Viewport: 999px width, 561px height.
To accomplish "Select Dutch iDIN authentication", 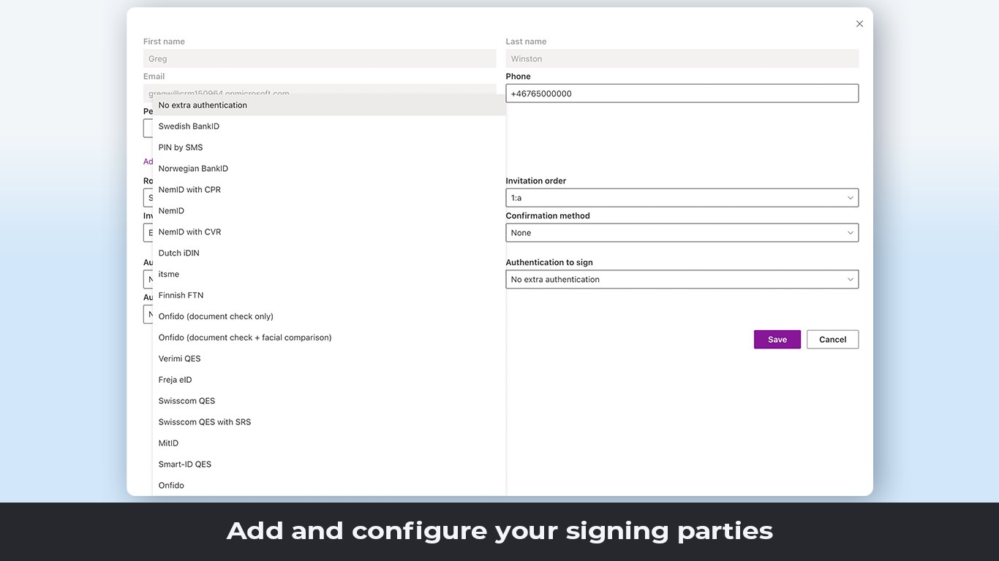I will point(178,253).
